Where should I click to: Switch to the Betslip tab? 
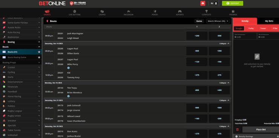(x=245, y=21)
